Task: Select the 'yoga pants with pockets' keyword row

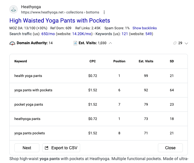Action: pos(33,90)
